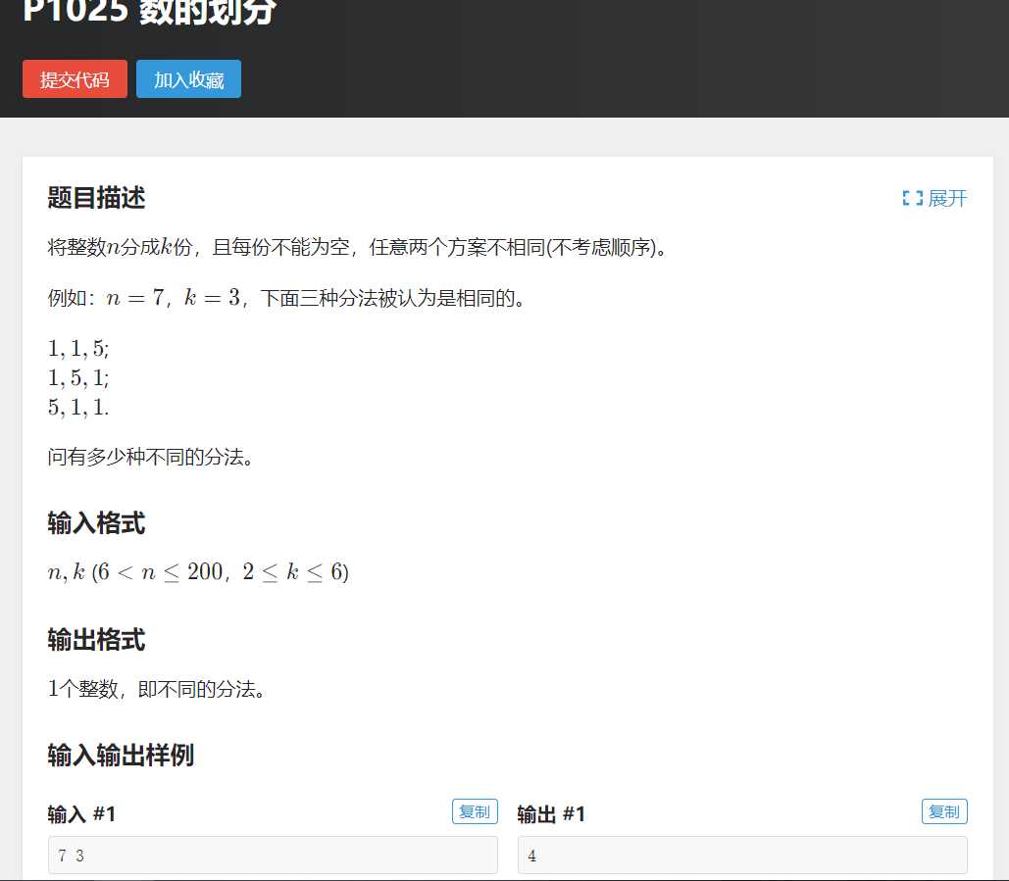Viewport: 1009px width, 881px height.
Task: Click the blue 加入收藏 button
Action: coord(188,79)
